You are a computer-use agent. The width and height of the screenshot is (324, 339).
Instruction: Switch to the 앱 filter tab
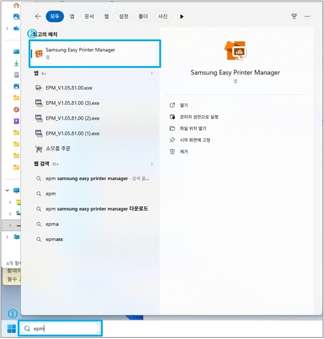coord(72,16)
